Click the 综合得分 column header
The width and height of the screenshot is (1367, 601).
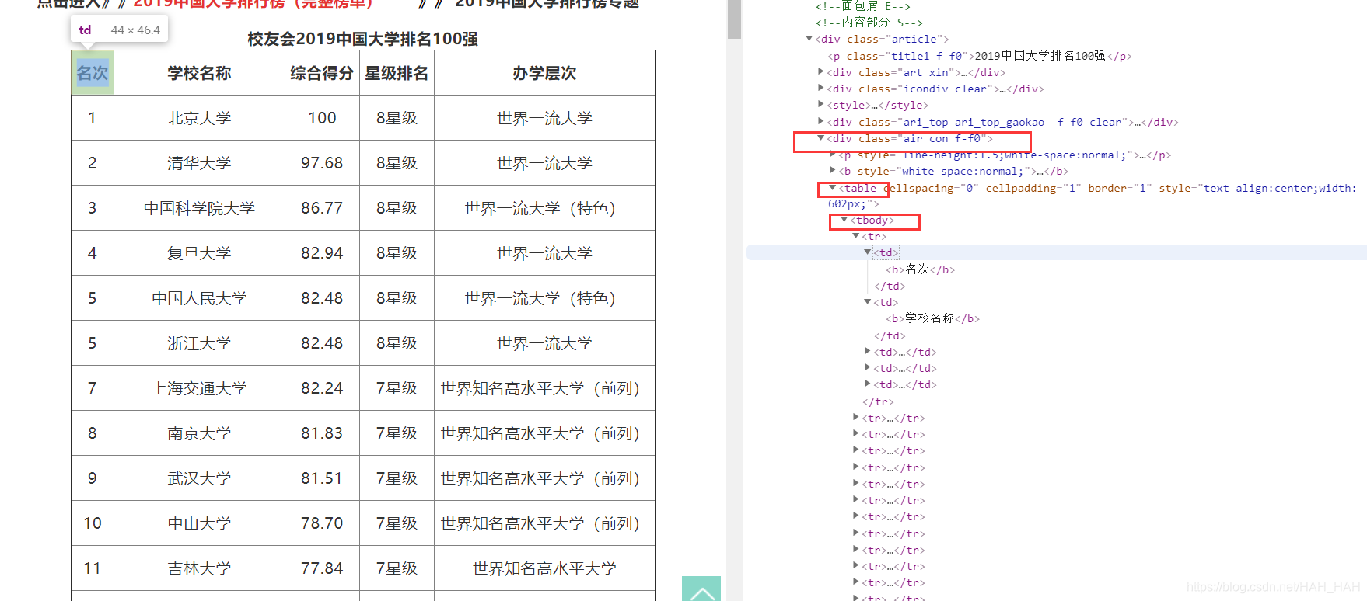[x=322, y=73]
